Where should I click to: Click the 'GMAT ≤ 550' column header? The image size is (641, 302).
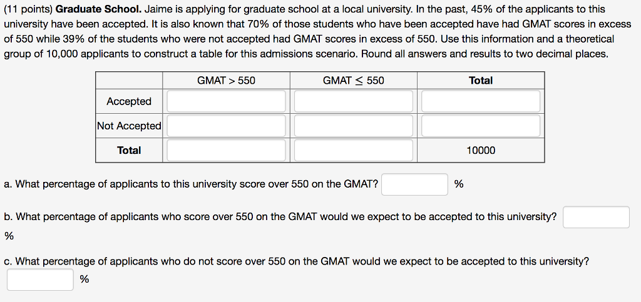[x=354, y=81]
